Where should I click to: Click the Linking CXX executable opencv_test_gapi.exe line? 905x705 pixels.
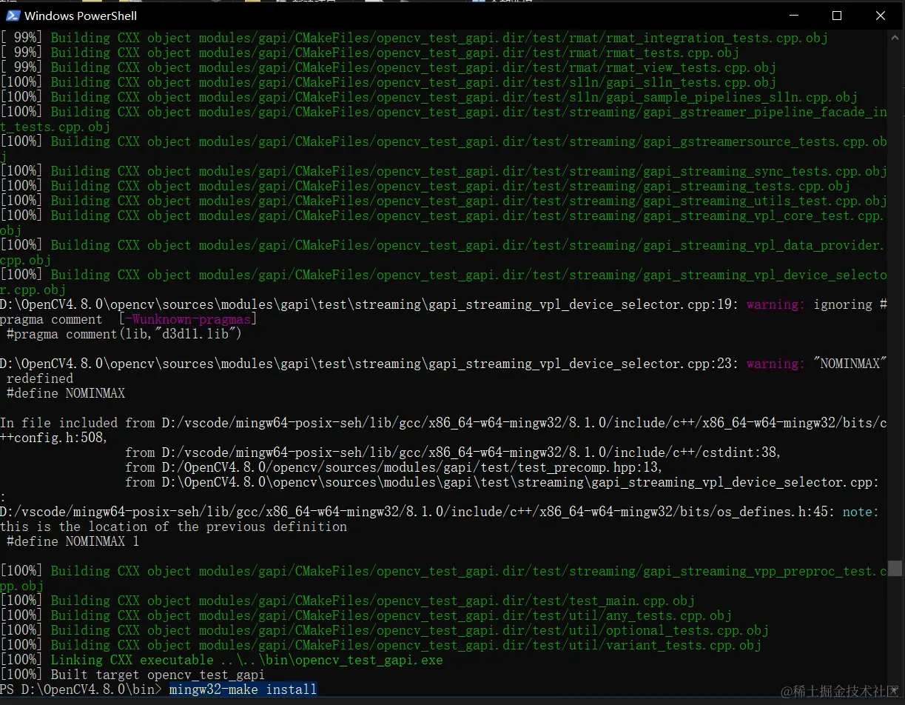(221, 660)
